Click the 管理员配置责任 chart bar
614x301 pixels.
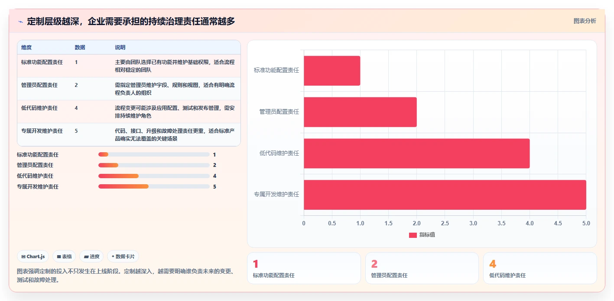click(360, 112)
